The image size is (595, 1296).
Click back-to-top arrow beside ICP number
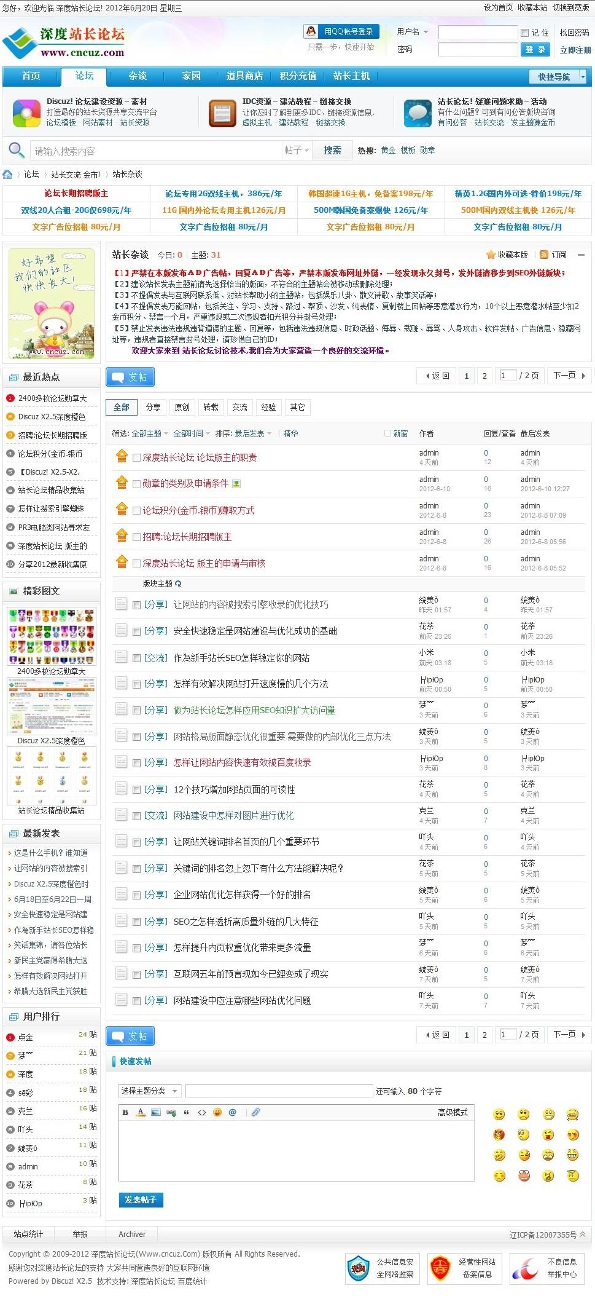pyautogui.click(x=583, y=1234)
